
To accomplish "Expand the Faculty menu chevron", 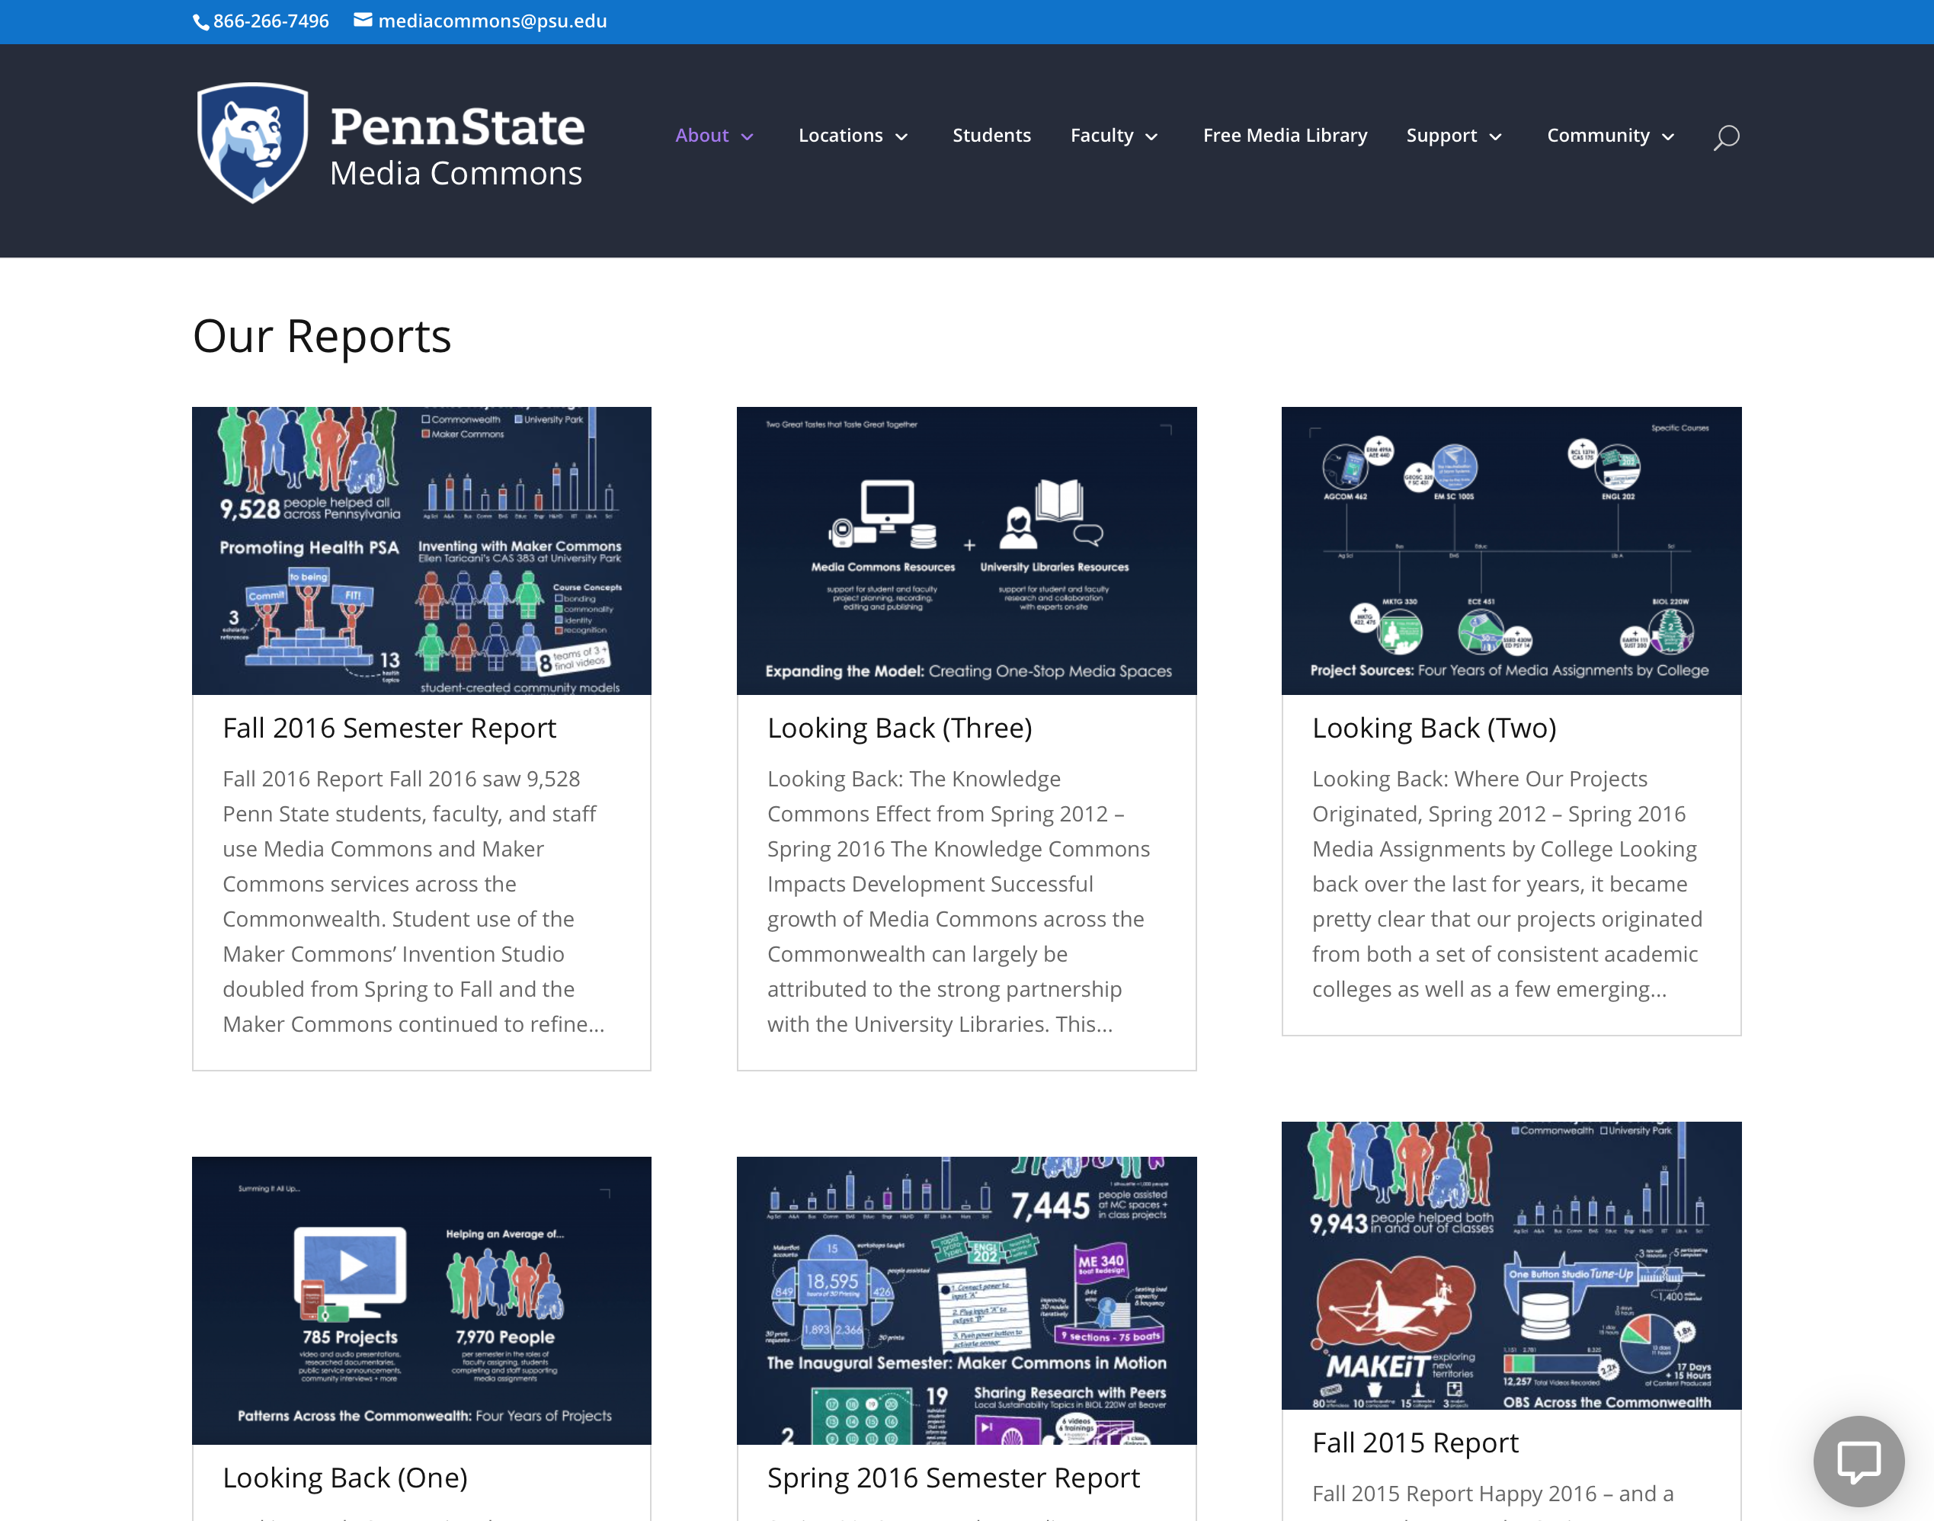I will pos(1151,137).
